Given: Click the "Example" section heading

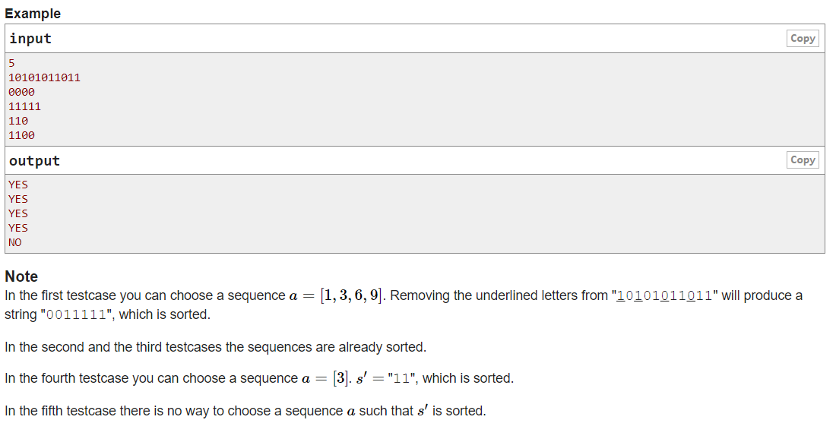Looking at the screenshot, I should click(33, 14).
